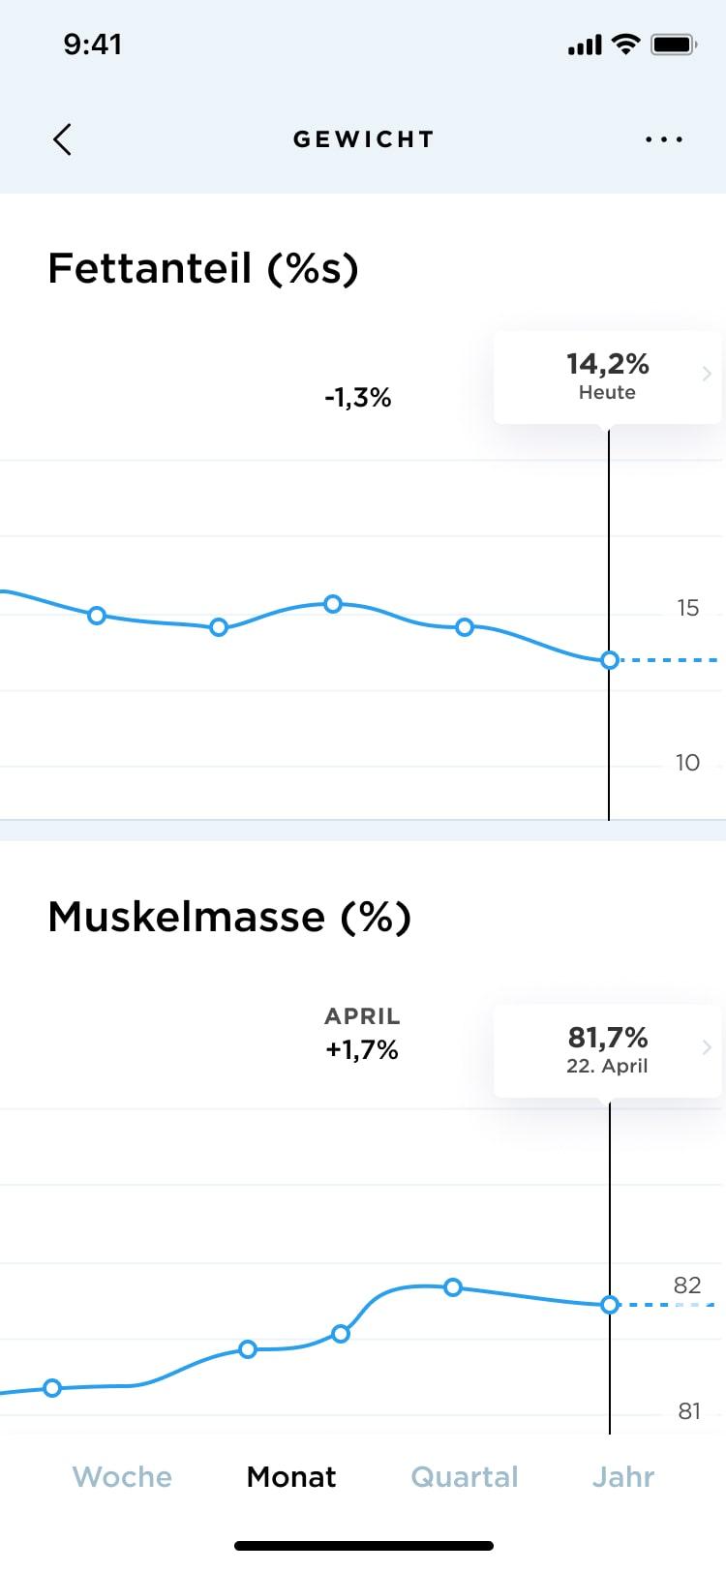Tap the back arrow icon
The image size is (726, 1572).
pyautogui.click(x=62, y=139)
